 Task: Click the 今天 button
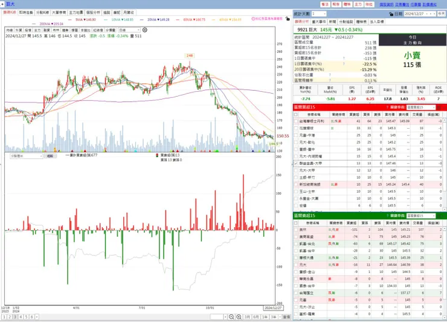coord(441,14)
